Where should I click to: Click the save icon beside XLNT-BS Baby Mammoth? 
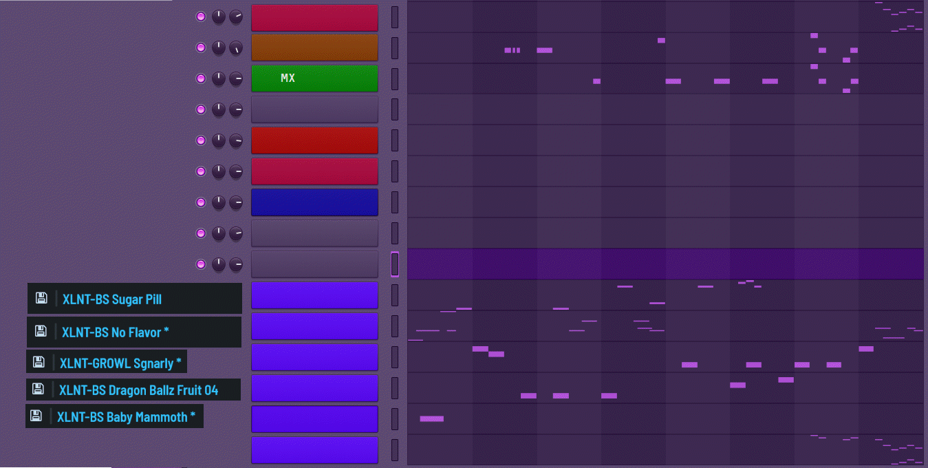[x=37, y=416]
